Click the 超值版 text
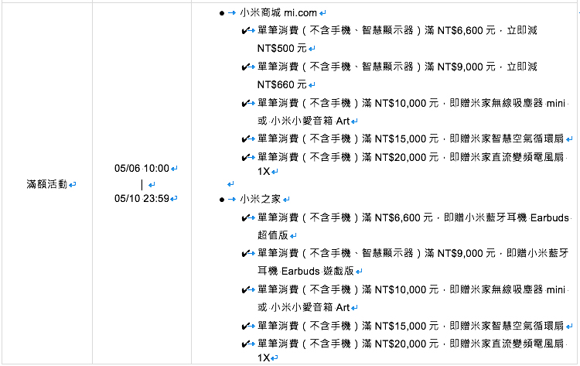Viewport: 580px width, 366px height. (x=273, y=235)
